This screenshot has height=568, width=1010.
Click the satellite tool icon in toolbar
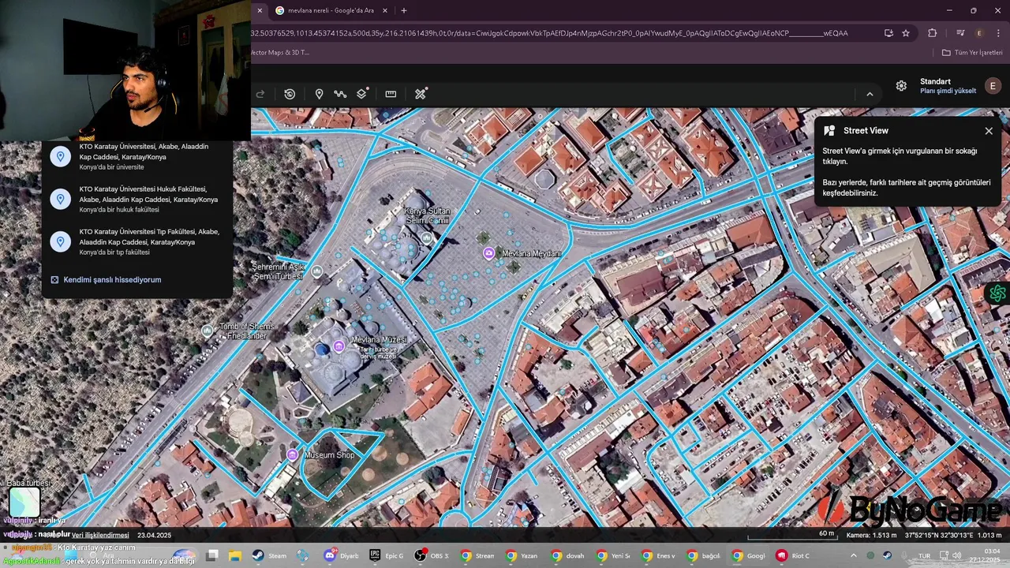pos(421,93)
